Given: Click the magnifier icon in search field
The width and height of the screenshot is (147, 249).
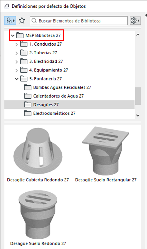Looking at the screenshot, I should pyautogui.click(x=34, y=21).
